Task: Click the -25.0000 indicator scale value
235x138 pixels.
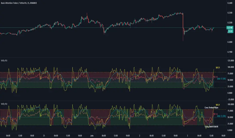Action: 230,99
